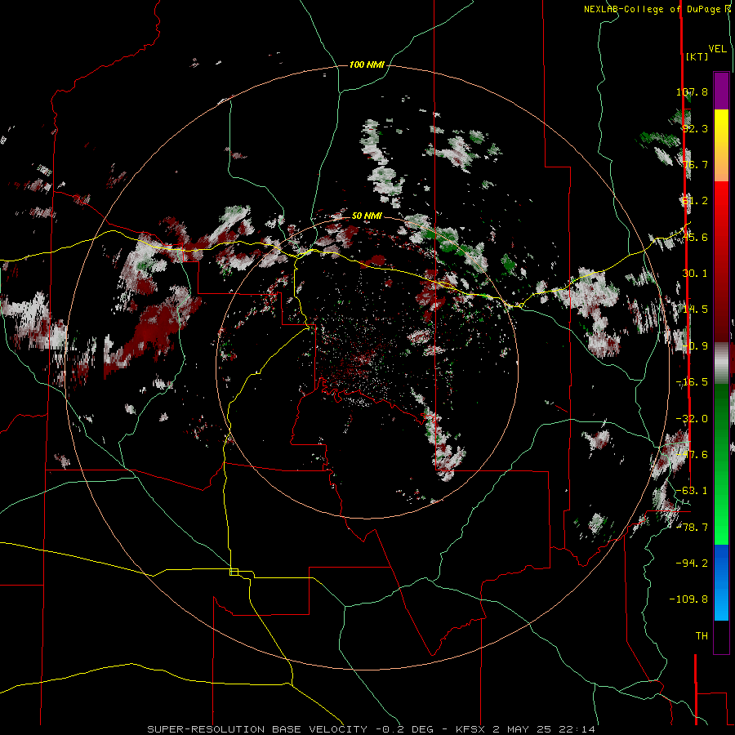Click the -94.2 value on the velocity scale

click(x=692, y=563)
